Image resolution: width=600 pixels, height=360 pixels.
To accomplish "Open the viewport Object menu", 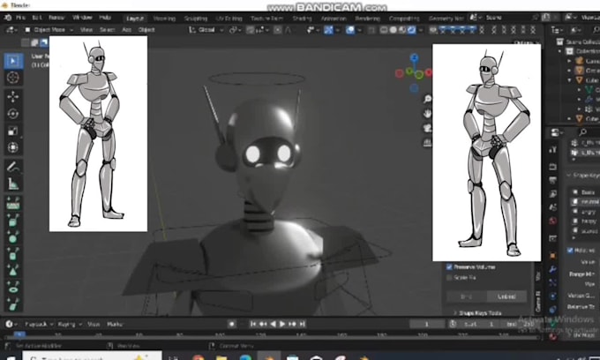I will [x=146, y=30].
